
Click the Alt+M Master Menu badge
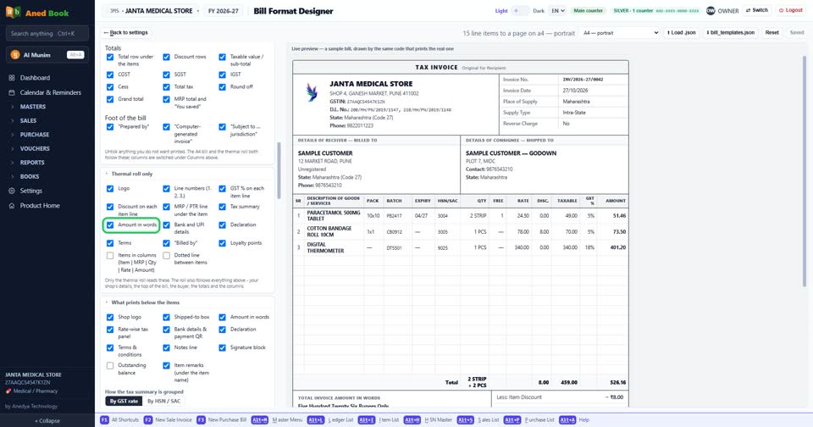(260, 419)
